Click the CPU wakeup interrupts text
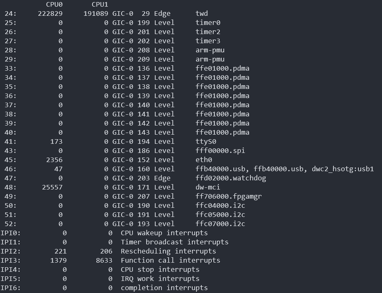Viewport: 382px width, 293px height. 164,233
